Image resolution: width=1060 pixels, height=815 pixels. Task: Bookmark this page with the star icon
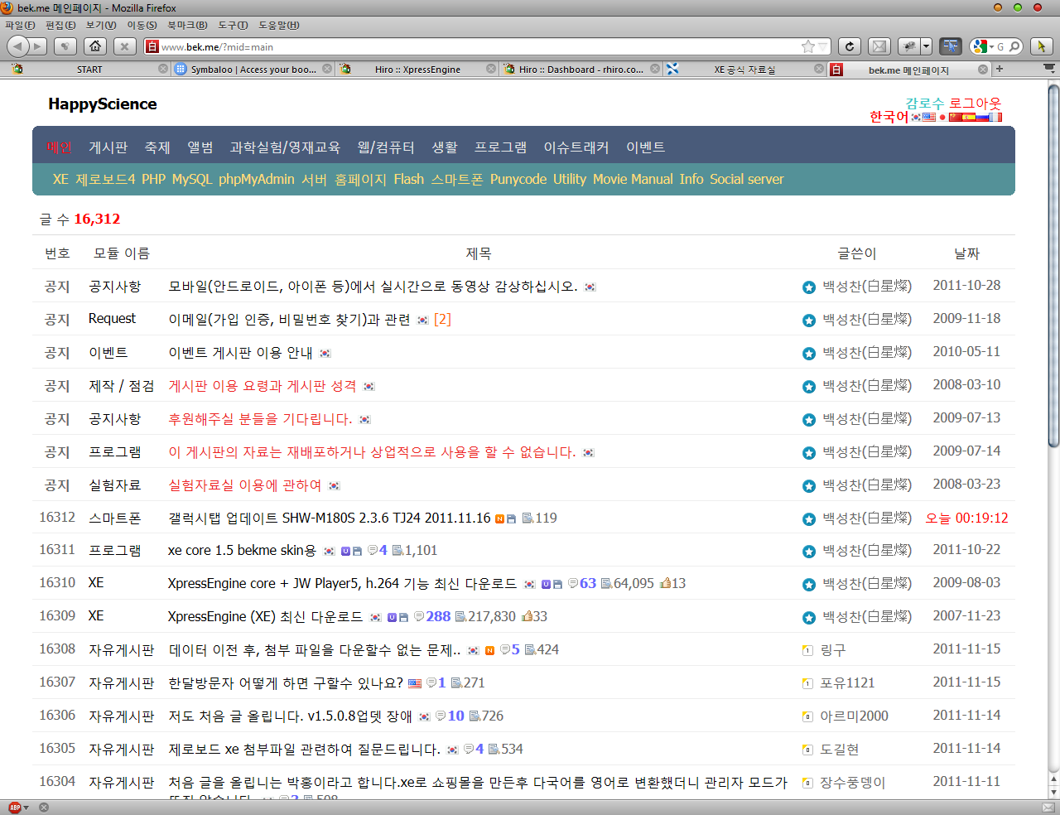(808, 46)
